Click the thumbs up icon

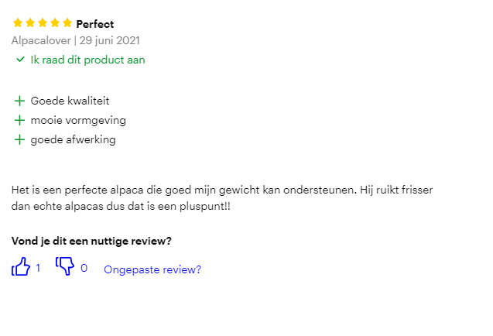[21, 268]
